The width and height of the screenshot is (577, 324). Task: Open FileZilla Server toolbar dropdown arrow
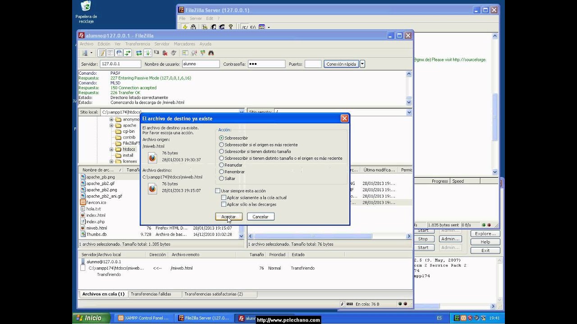click(x=269, y=27)
